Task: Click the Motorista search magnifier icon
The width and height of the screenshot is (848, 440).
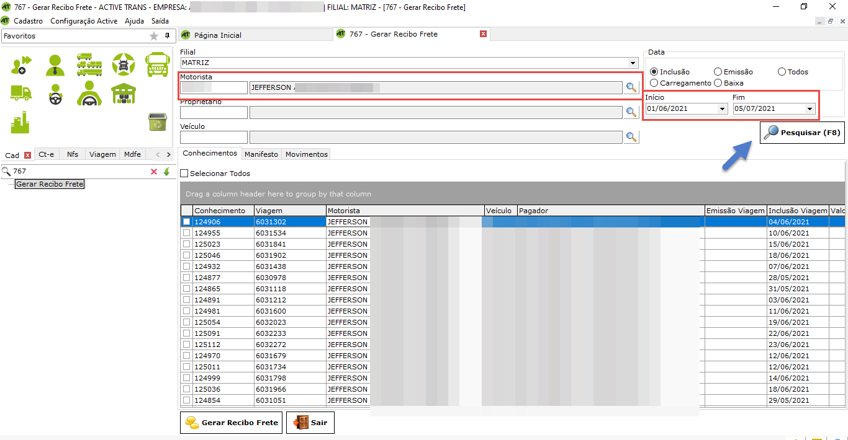Action: click(x=631, y=87)
